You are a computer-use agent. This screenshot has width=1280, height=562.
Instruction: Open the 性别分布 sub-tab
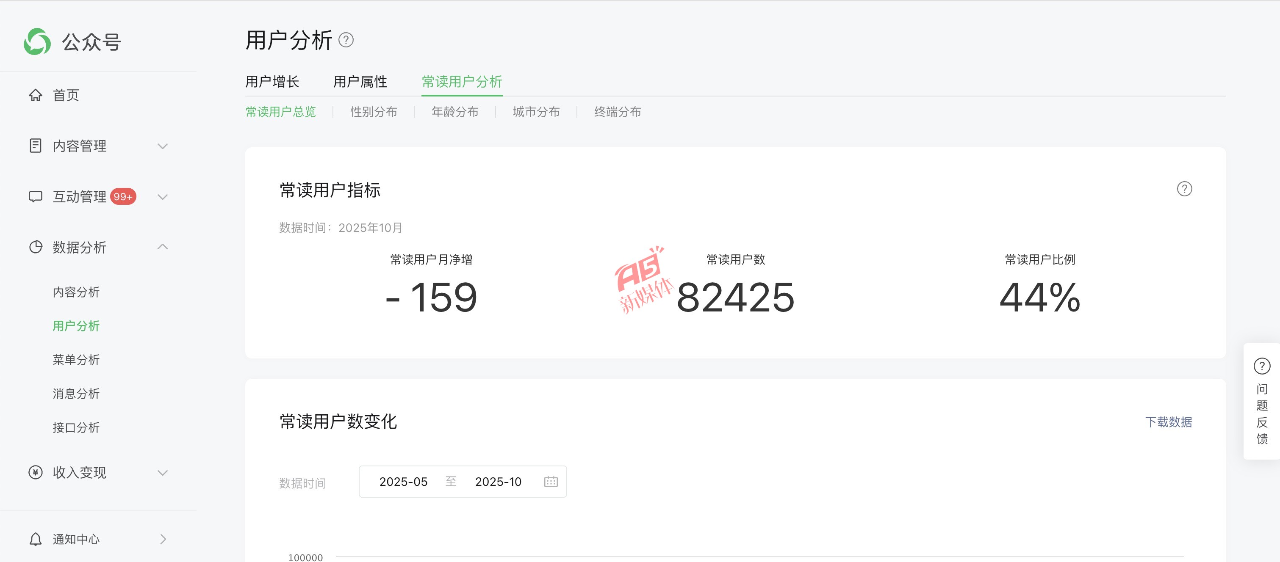[374, 112]
